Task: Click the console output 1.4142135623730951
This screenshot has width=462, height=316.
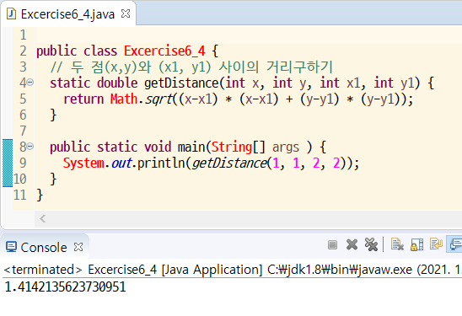Action: 66,287
